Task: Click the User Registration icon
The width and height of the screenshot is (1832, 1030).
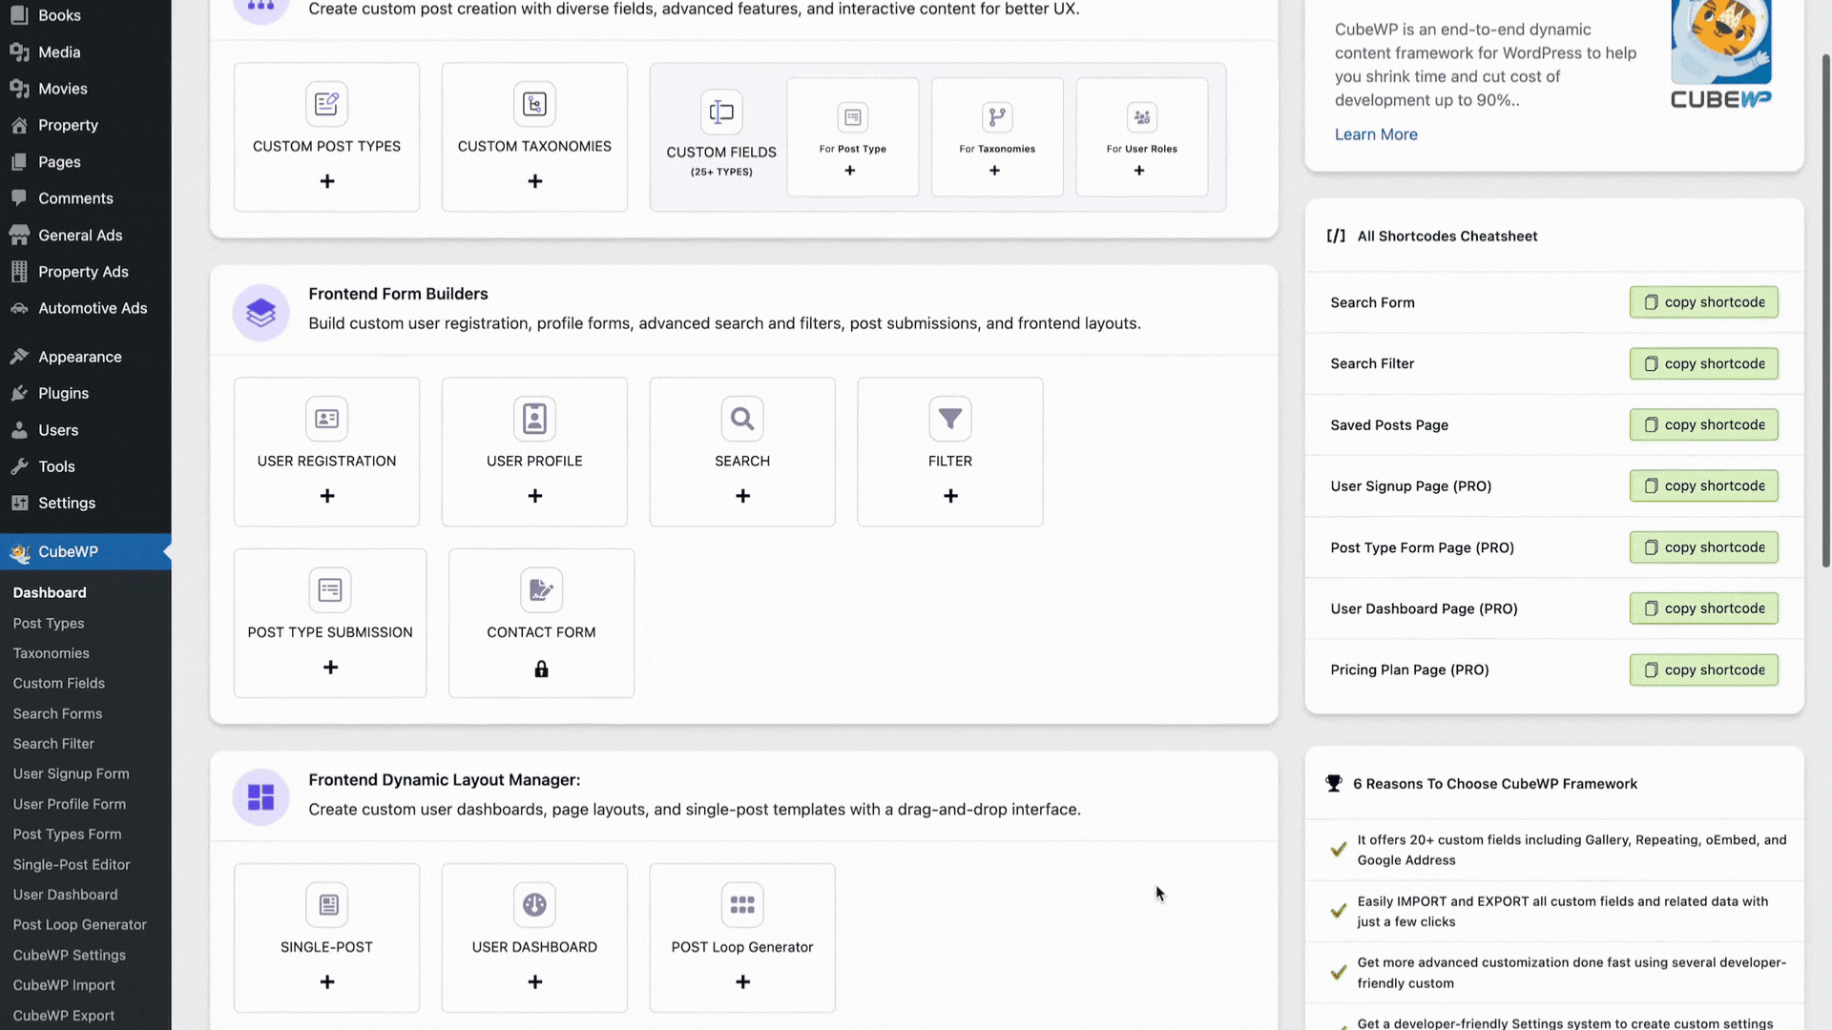Action: point(326,418)
